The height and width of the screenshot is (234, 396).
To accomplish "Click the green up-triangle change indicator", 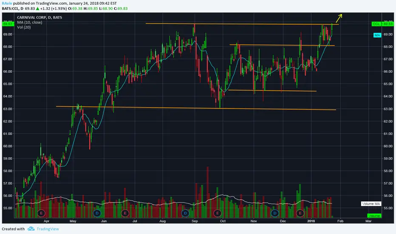I will (x=37, y=9).
